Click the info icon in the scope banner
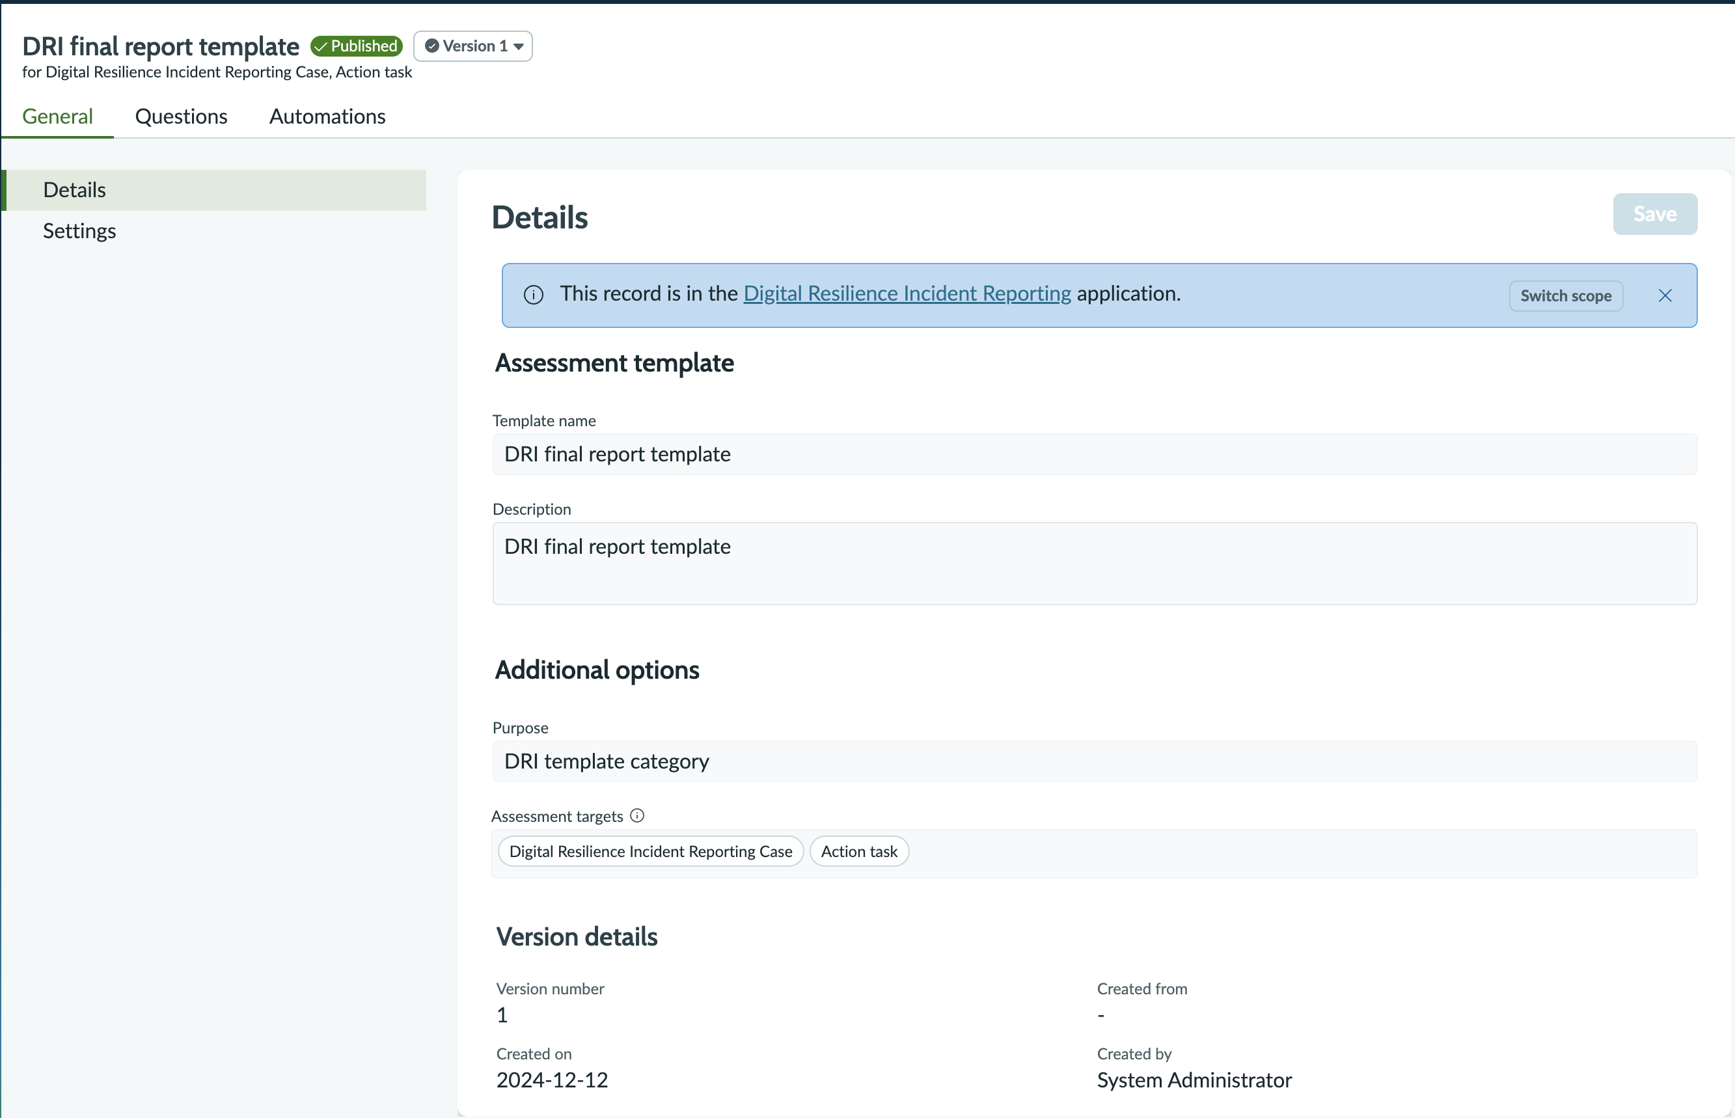Screen dimensions: 1735x1118 tap(534, 295)
